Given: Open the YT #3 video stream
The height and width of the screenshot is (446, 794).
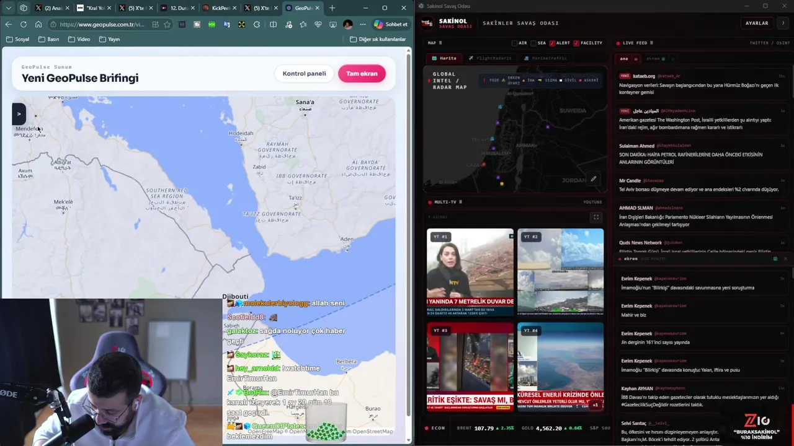Looking at the screenshot, I should (470, 365).
